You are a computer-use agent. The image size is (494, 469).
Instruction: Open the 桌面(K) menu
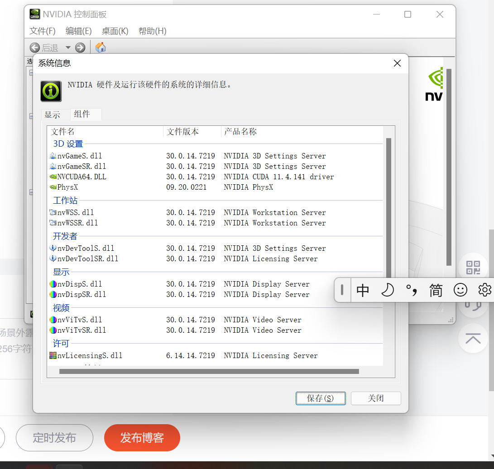(115, 31)
